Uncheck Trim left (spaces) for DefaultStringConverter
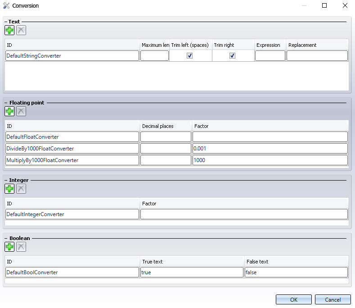355x308 pixels. click(190, 56)
